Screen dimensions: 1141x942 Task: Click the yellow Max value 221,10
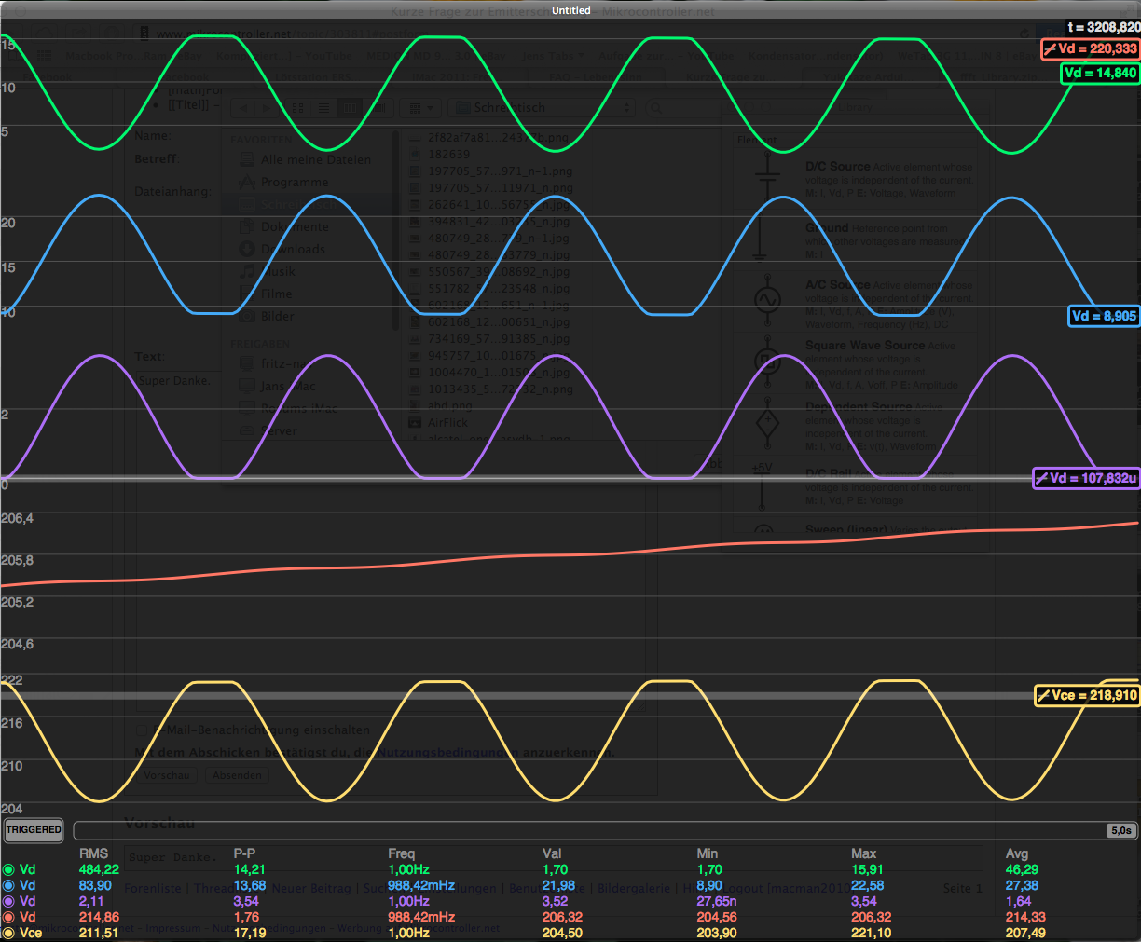871,933
